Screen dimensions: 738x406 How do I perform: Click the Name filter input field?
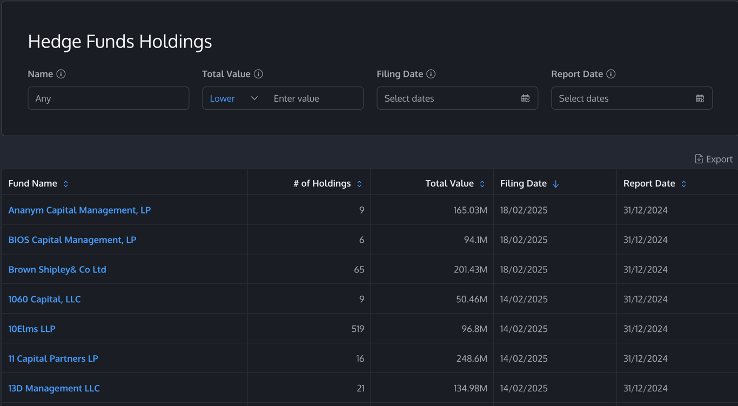point(108,98)
